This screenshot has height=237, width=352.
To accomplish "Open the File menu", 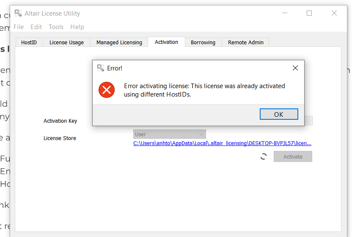I will point(19,27).
